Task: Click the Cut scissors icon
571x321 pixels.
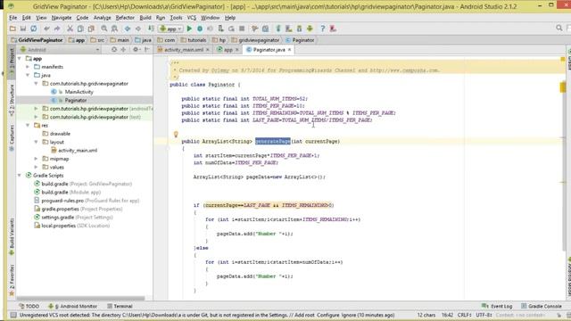Action: tap(70, 29)
